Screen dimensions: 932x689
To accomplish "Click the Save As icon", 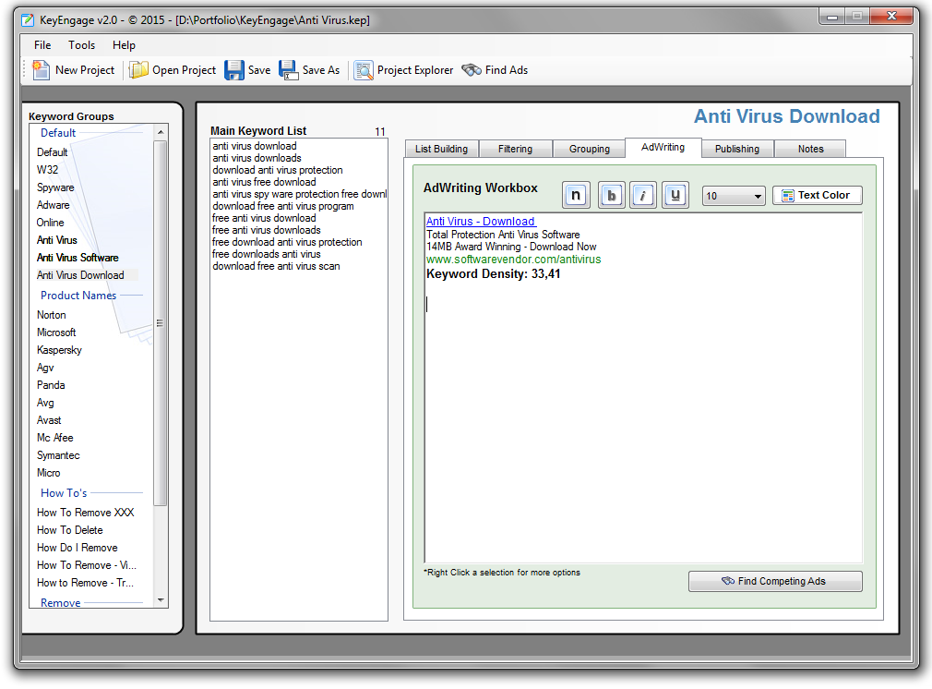I will click(289, 70).
